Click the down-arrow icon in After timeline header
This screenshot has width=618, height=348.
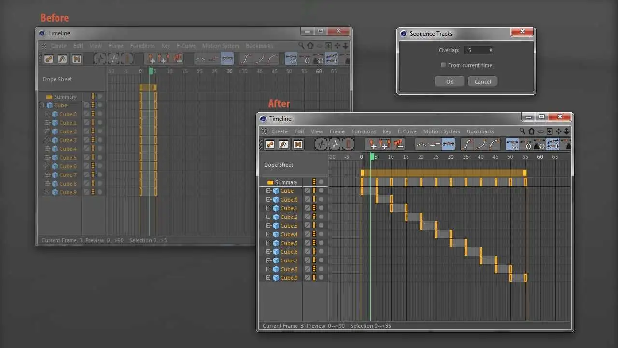click(567, 131)
